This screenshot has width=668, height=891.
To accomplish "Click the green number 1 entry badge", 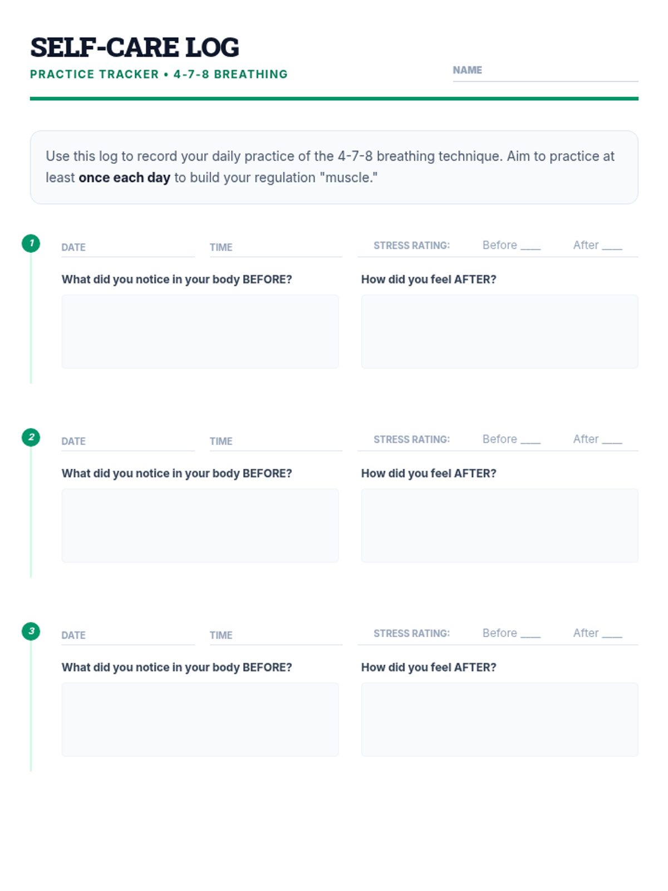I will [x=31, y=243].
